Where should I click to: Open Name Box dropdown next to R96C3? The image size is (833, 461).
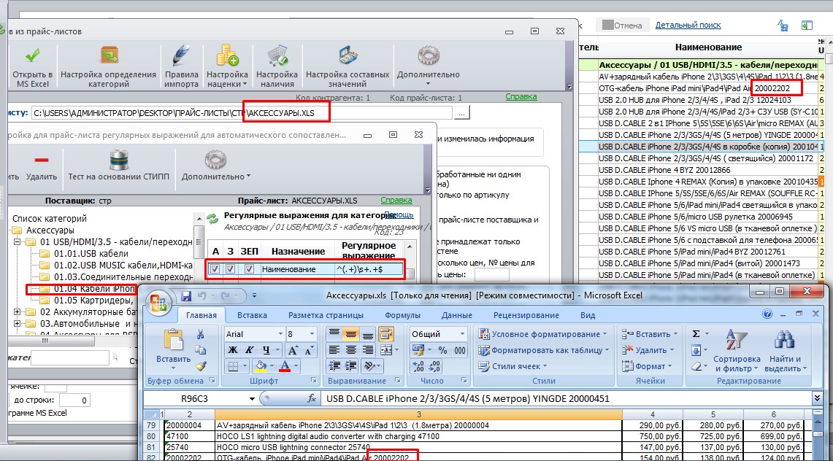point(252,398)
